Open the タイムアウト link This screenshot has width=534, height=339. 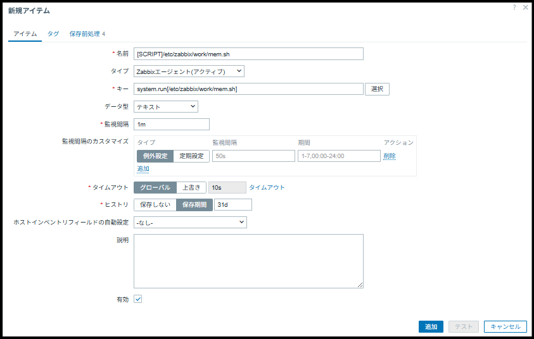point(267,187)
